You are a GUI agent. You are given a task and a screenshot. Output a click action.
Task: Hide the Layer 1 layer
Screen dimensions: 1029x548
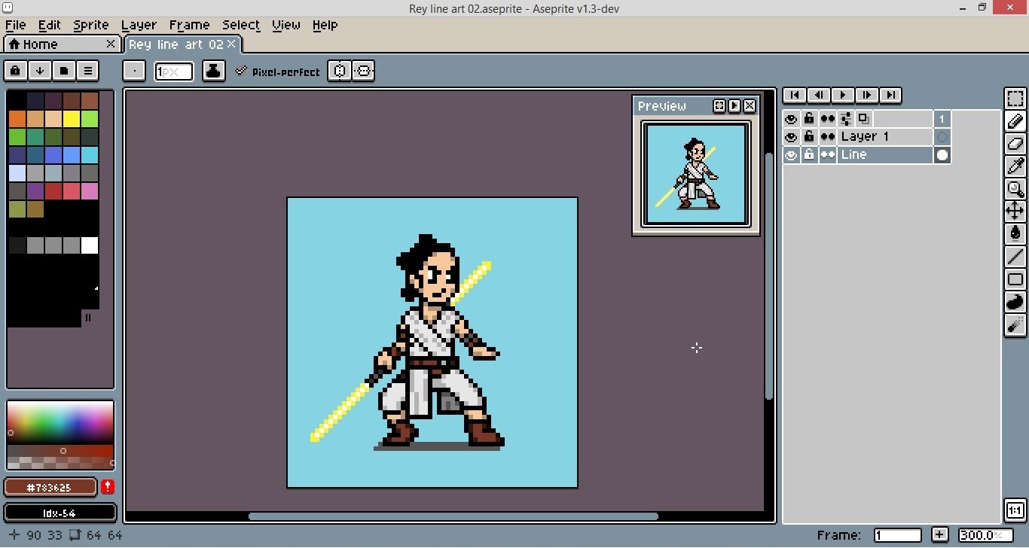(791, 137)
